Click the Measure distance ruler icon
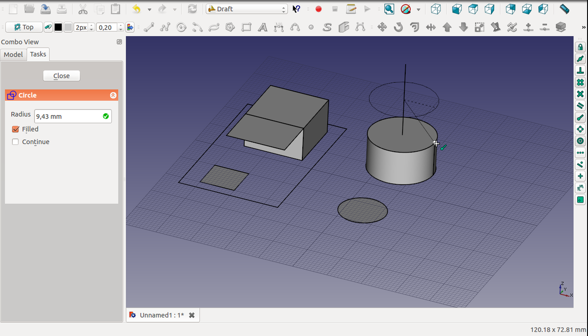588x336 pixels. click(564, 9)
